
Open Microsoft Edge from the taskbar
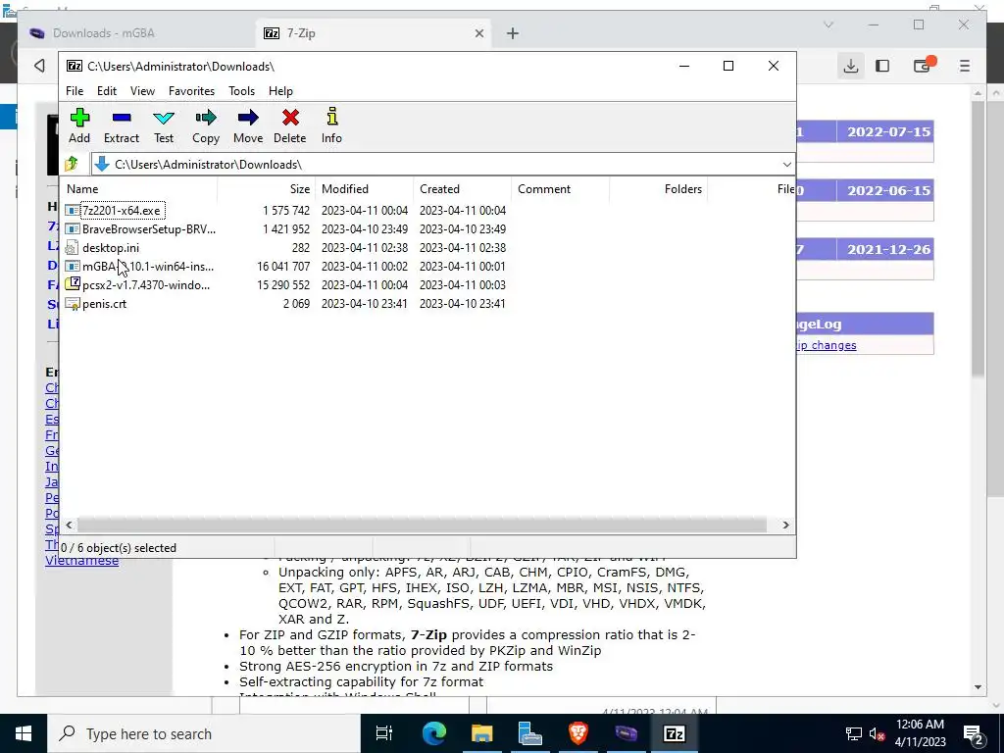point(433,733)
